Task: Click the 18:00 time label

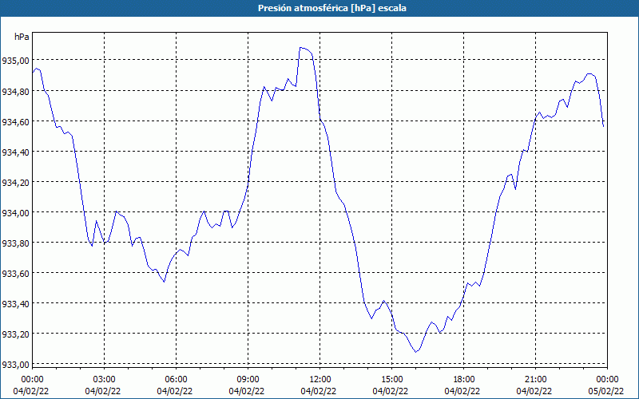Action: click(x=464, y=380)
